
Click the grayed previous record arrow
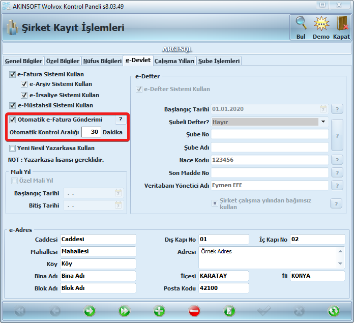(x=55, y=311)
